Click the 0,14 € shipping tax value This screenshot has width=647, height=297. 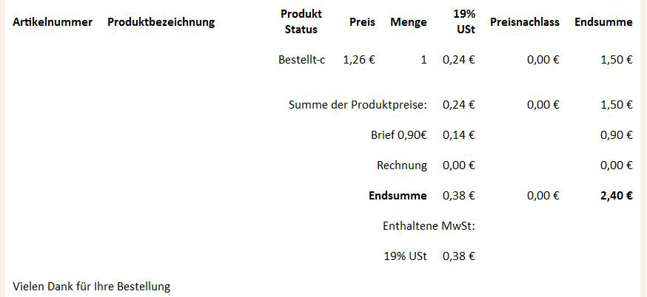point(459,135)
